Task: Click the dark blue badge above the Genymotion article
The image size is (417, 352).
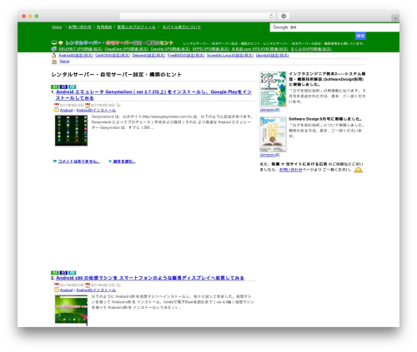Action: 63,87
